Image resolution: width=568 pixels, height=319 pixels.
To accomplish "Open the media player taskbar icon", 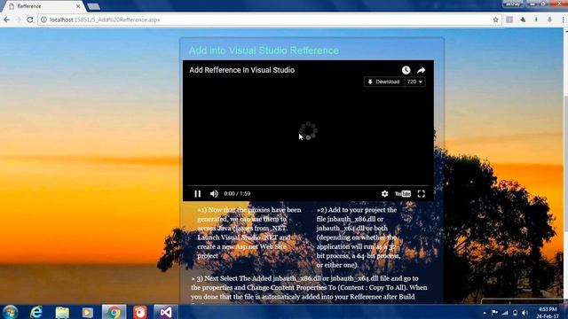I will (87, 312).
